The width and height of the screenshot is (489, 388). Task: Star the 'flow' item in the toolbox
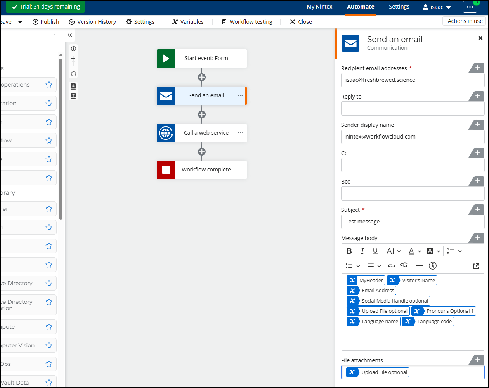pyautogui.click(x=49, y=140)
